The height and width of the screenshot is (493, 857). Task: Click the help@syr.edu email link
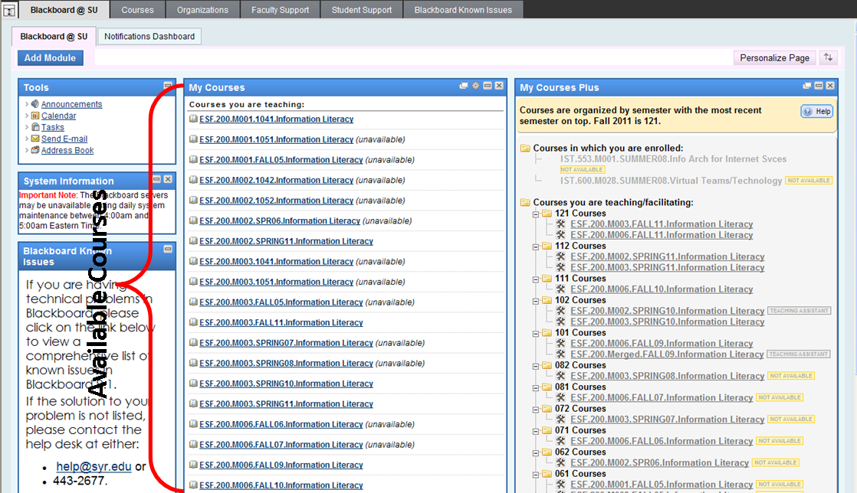tap(94, 466)
